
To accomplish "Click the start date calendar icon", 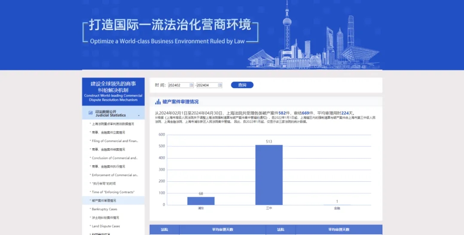I will coord(192,85).
